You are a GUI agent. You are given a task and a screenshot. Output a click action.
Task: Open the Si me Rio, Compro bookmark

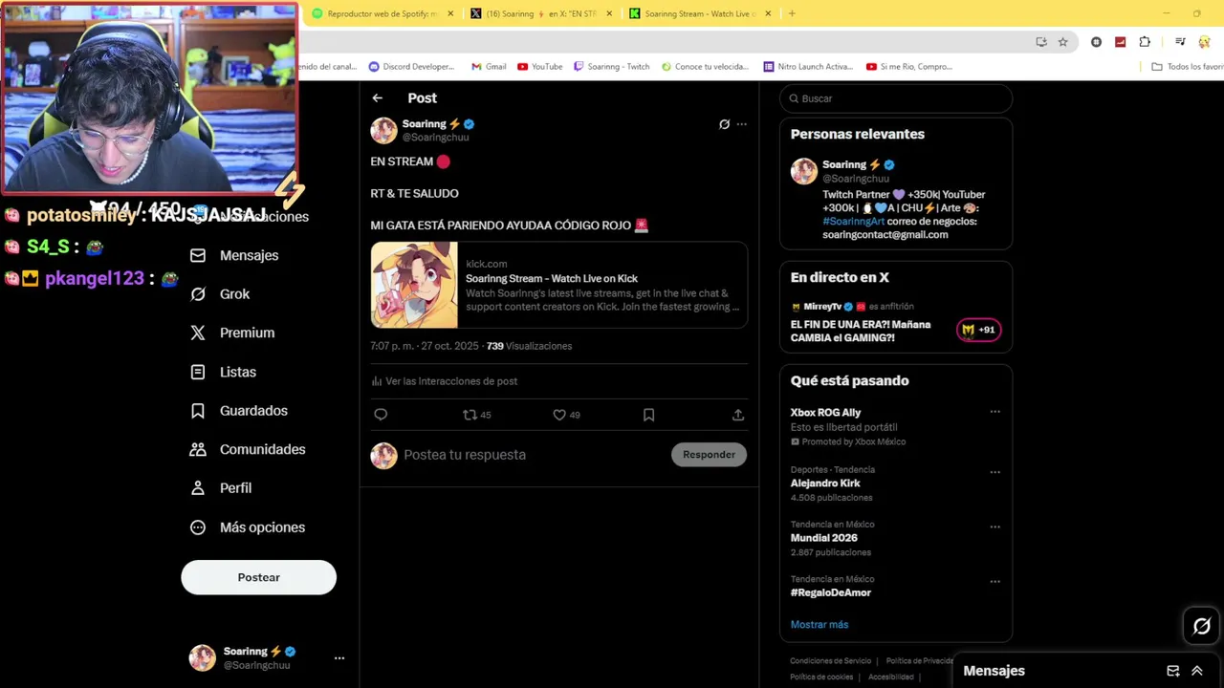(x=909, y=67)
